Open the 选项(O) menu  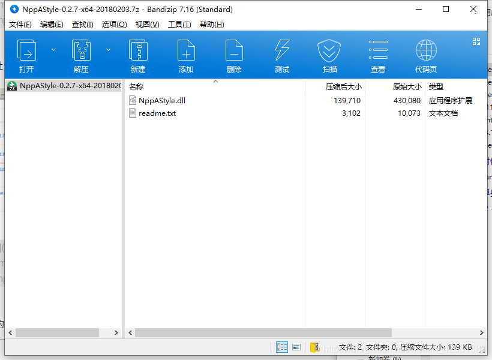[114, 25]
